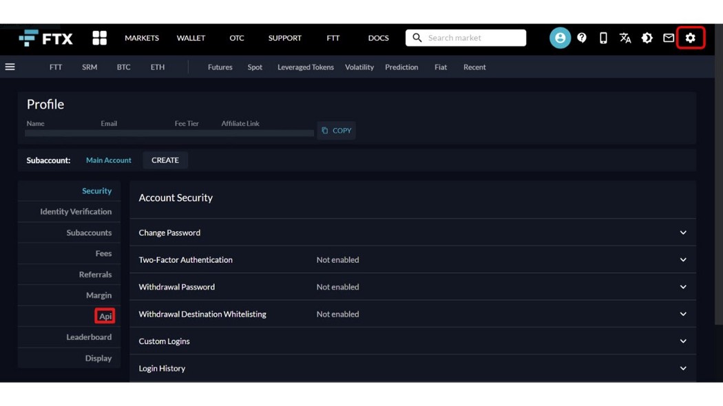Open Api in sidebar
This screenshot has width=723, height=406.
click(x=105, y=316)
